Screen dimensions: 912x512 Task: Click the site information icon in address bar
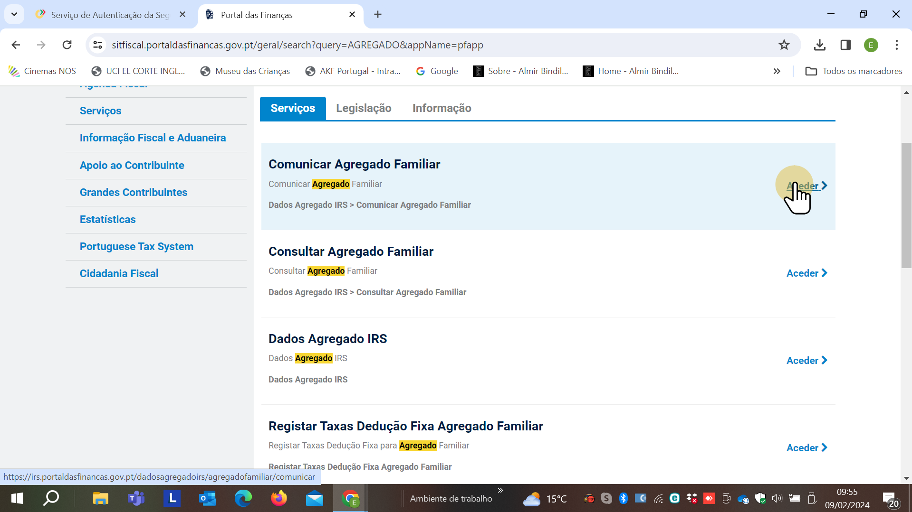98,45
